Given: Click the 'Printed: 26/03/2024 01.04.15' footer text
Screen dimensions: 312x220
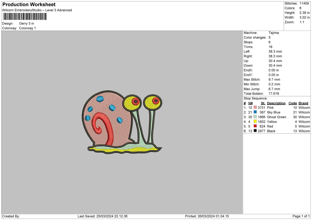Looking at the screenshot, I should click(x=207, y=216).
